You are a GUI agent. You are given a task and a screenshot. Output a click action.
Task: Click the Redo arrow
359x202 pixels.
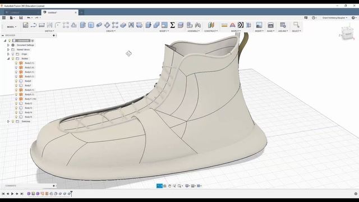click(36, 17)
